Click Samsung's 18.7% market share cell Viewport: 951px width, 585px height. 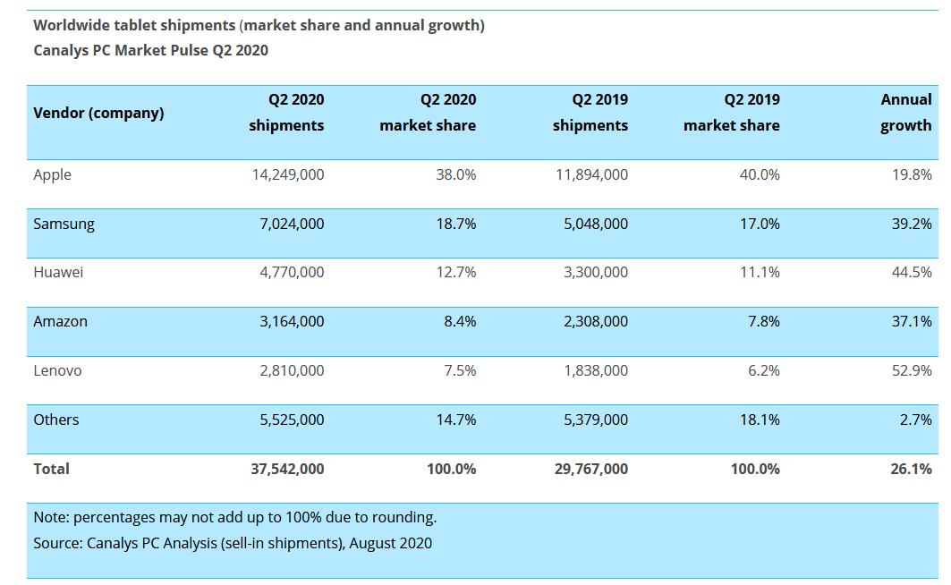click(455, 225)
